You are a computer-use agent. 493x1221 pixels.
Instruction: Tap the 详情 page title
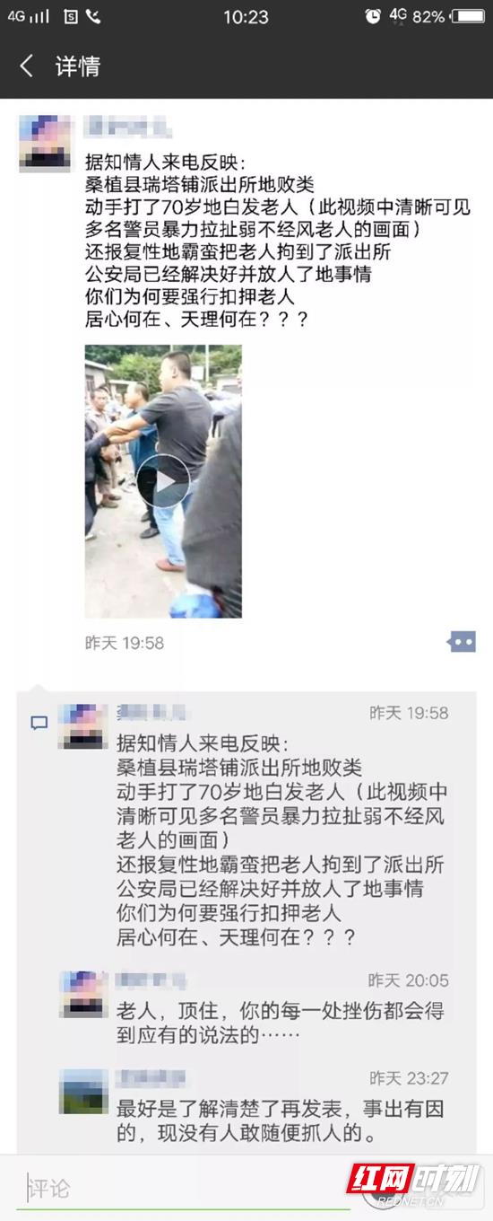(78, 66)
